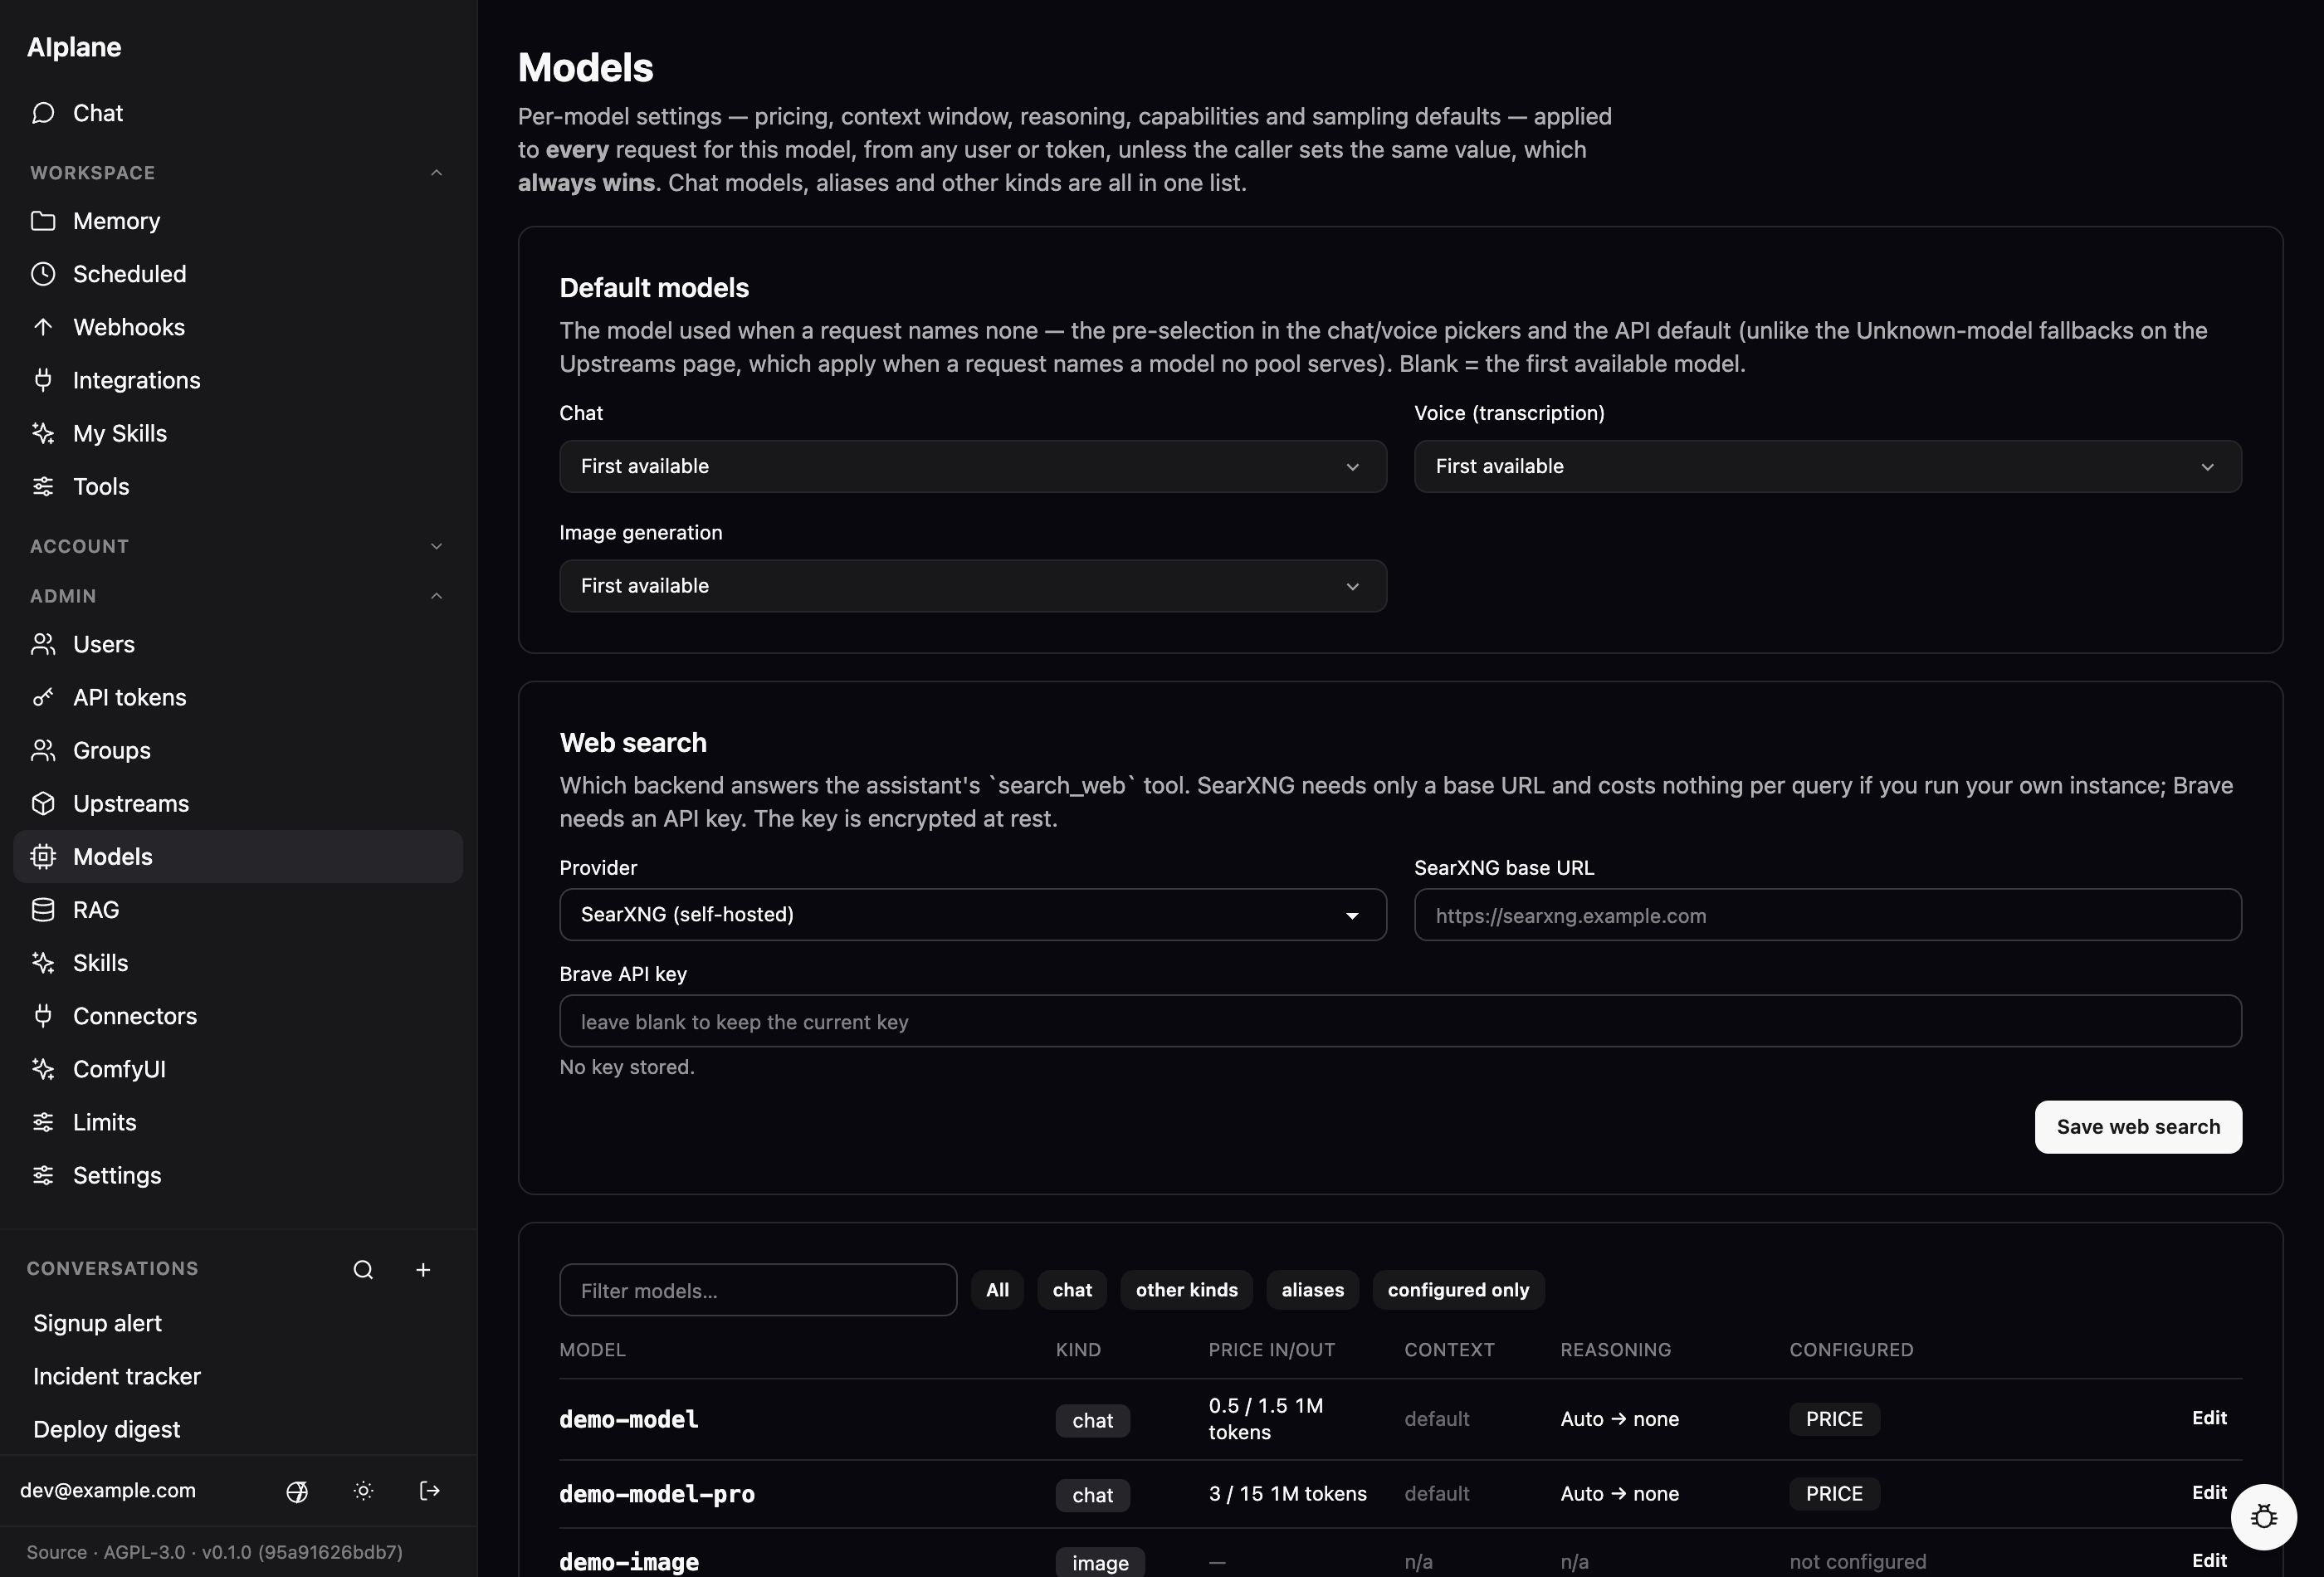Image resolution: width=2324 pixels, height=1577 pixels.
Task: Click the Upstreams cube icon
Action: click(x=43, y=803)
